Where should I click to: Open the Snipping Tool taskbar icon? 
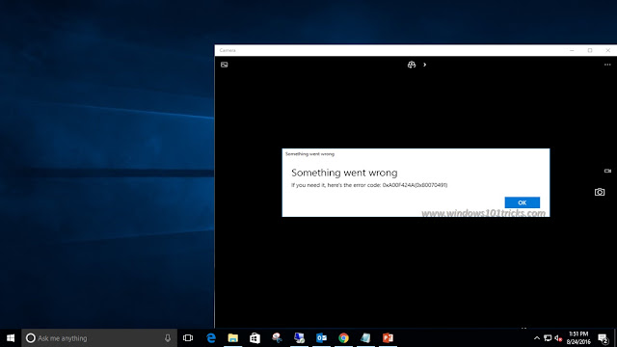277,338
